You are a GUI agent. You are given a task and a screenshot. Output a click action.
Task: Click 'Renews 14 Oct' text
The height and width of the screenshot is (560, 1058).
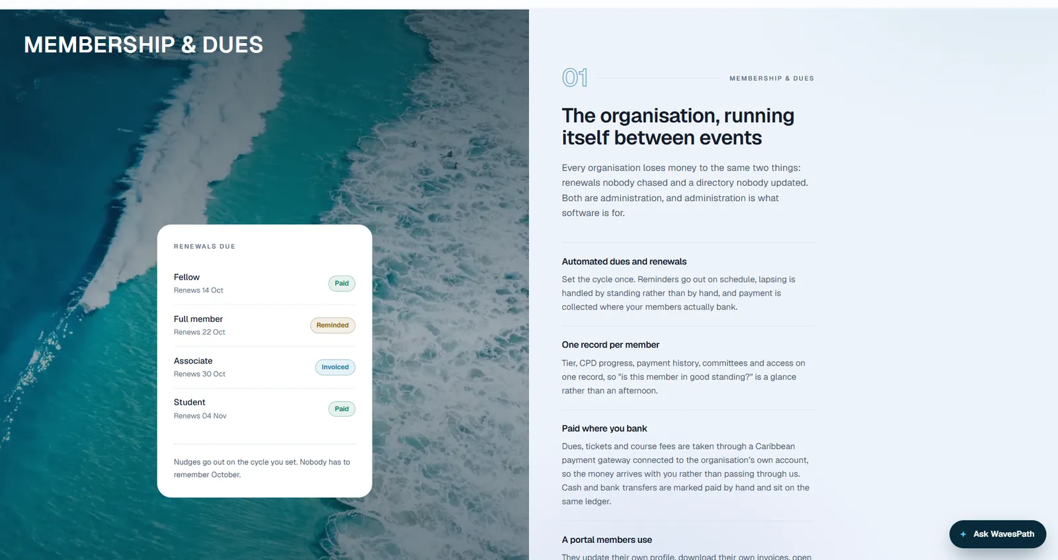198,290
